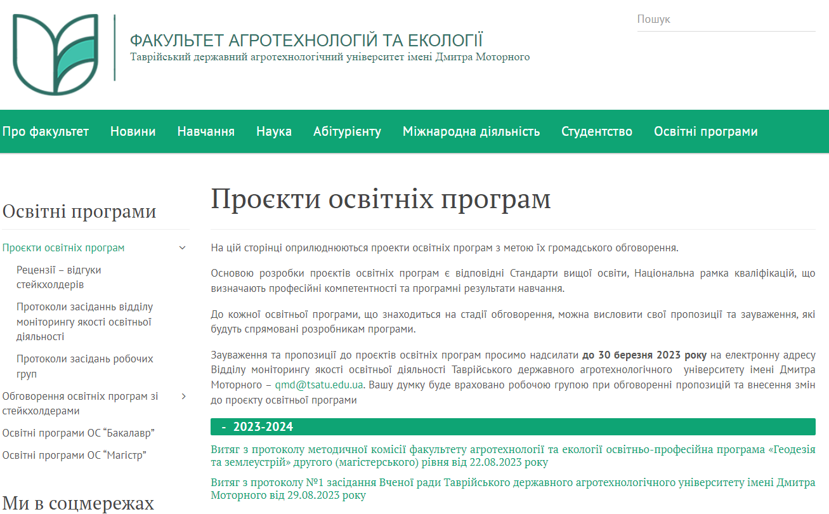
Task: Collapse the "Проєкти освітніх програм" chevron
Action: point(183,247)
